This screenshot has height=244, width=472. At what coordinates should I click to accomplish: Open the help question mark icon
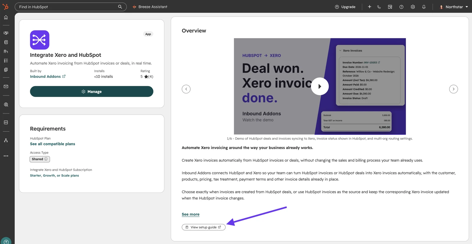401,7
